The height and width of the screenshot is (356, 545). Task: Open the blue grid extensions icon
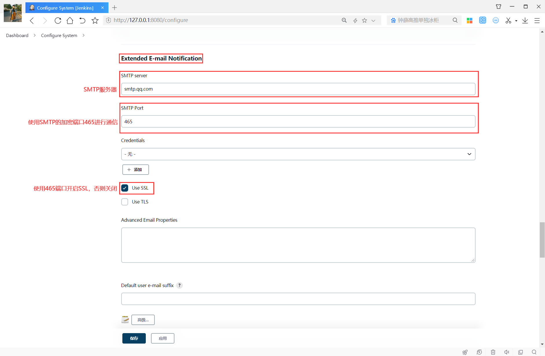[x=483, y=20]
